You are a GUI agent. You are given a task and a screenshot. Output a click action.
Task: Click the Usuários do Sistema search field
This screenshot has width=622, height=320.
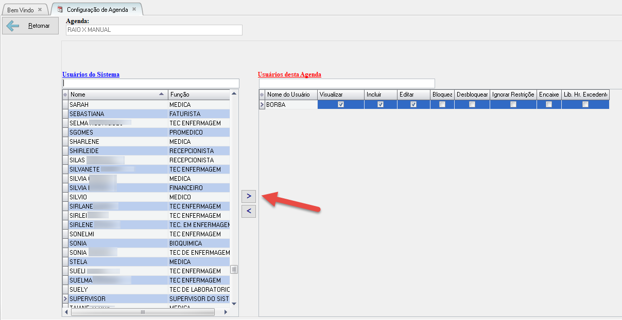click(x=151, y=83)
